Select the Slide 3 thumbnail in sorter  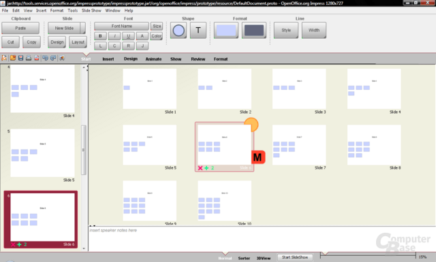(x=299, y=89)
